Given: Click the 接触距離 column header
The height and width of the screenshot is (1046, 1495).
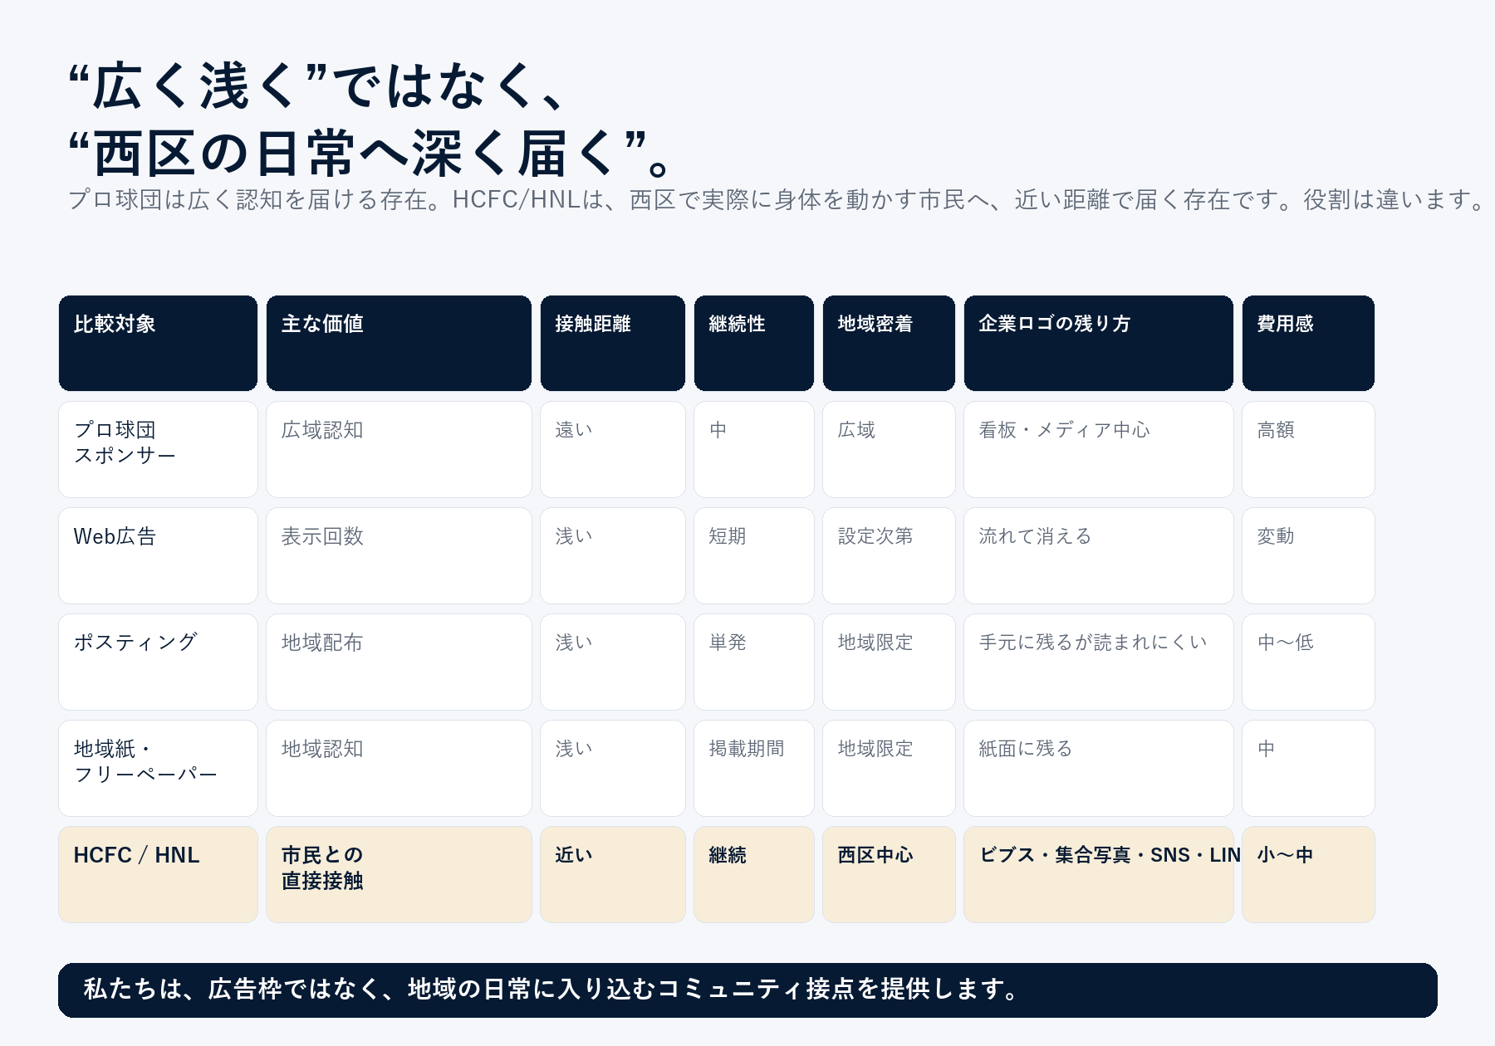Looking at the screenshot, I should click(x=613, y=343).
